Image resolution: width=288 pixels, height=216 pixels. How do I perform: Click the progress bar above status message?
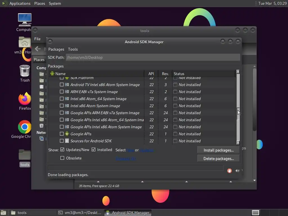coord(136,168)
